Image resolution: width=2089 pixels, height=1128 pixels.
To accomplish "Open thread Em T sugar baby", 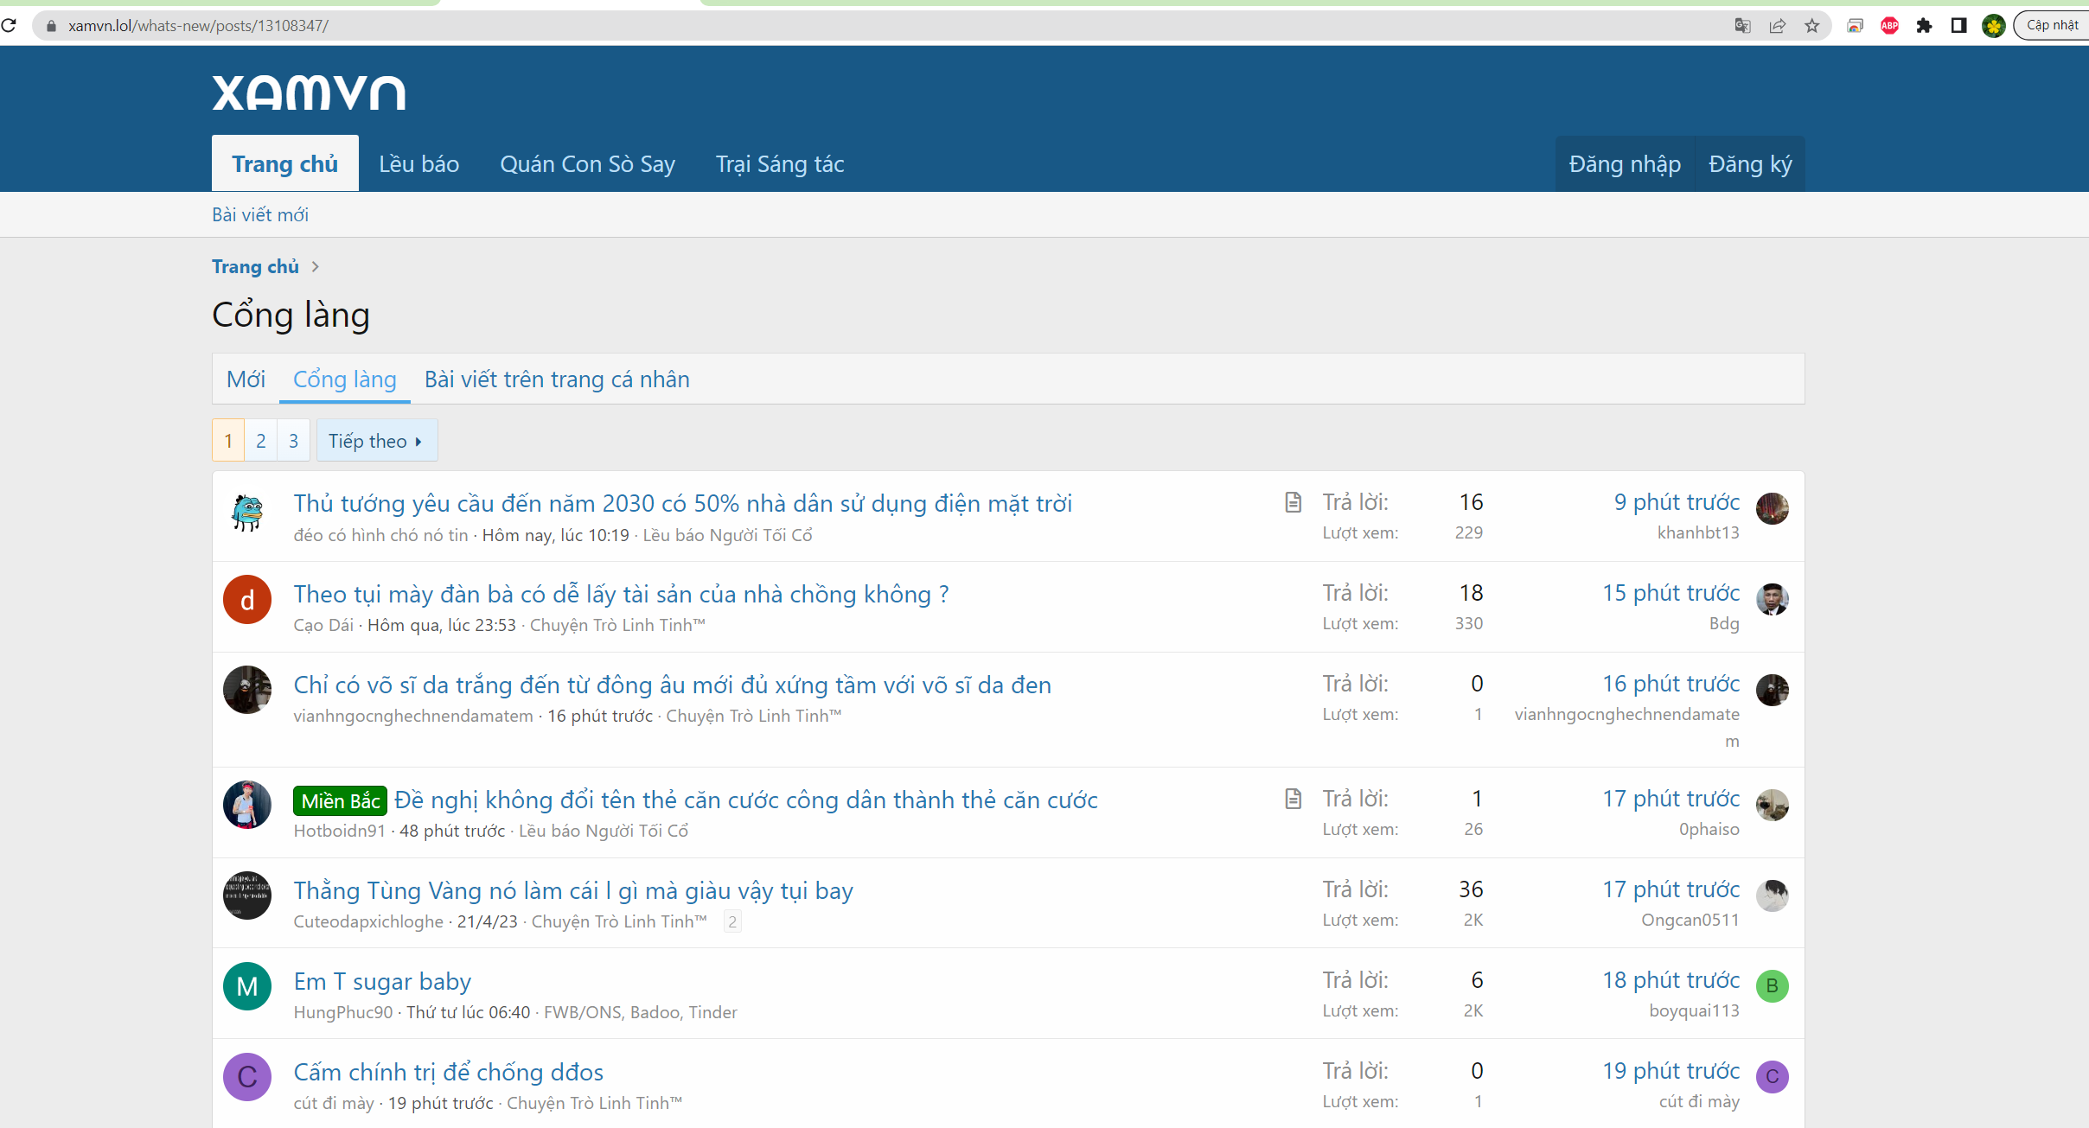I will [382, 981].
